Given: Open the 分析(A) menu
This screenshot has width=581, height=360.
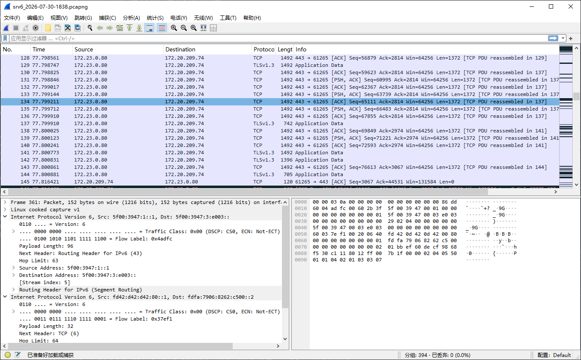Looking at the screenshot, I should point(132,18).
